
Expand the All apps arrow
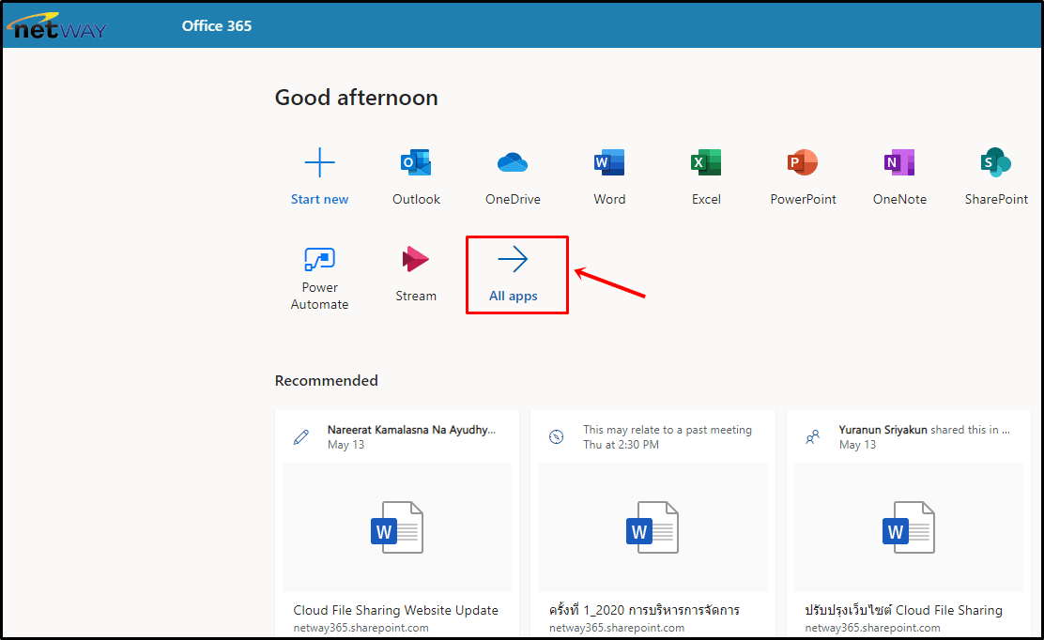[514, 260]
